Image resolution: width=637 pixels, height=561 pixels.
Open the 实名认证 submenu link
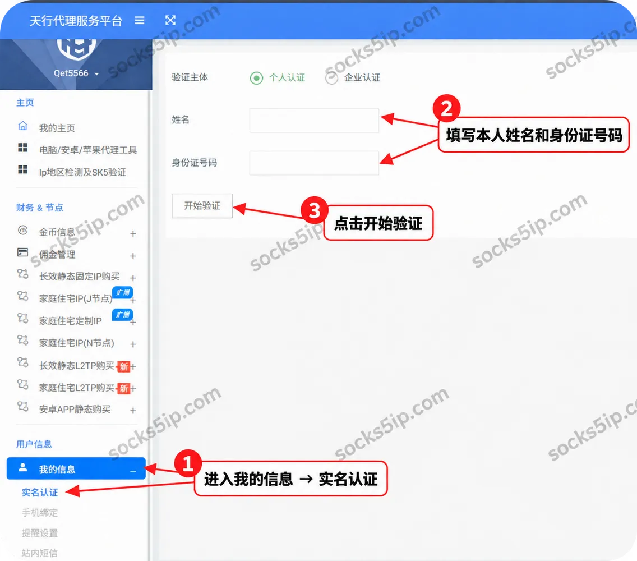pos(40,493)
